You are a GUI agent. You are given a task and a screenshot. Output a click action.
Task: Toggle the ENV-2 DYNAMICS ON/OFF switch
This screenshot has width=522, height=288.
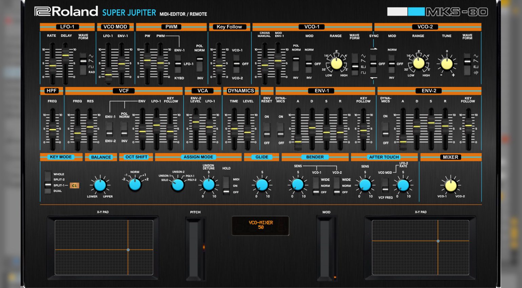tap(385, 129)
